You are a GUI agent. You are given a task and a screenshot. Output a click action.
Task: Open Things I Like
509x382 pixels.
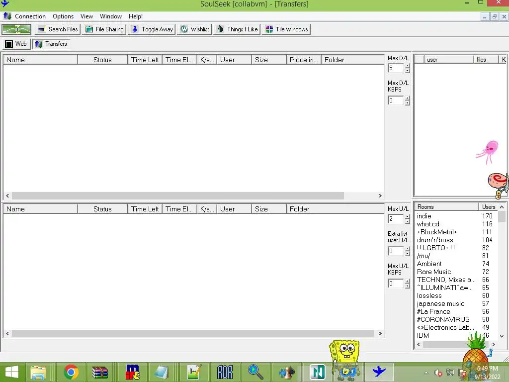pos(237,29)
